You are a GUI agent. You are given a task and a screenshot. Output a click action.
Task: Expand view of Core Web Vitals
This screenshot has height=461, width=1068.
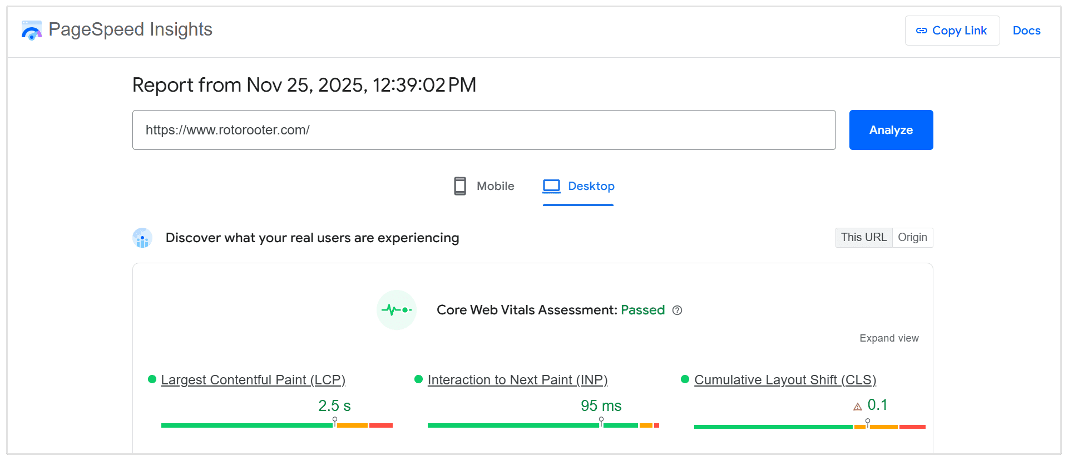tap(889, 338)
